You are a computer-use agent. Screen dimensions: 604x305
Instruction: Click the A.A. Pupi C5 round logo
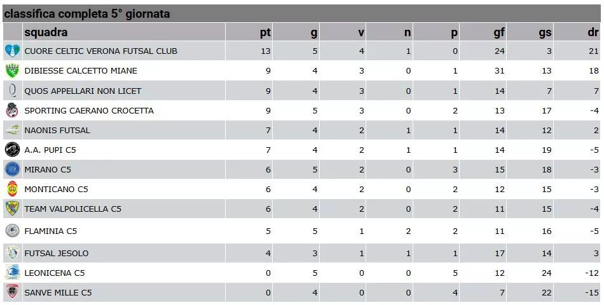tap(12, 150)
